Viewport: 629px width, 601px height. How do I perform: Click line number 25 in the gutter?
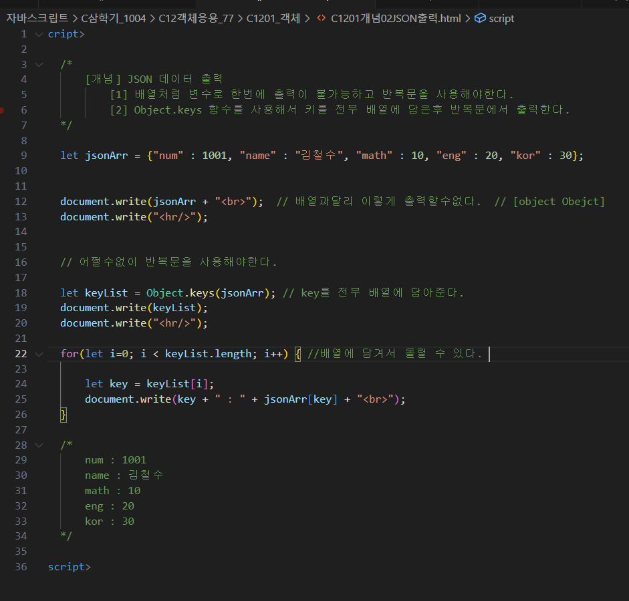click(x=21, y=399)
